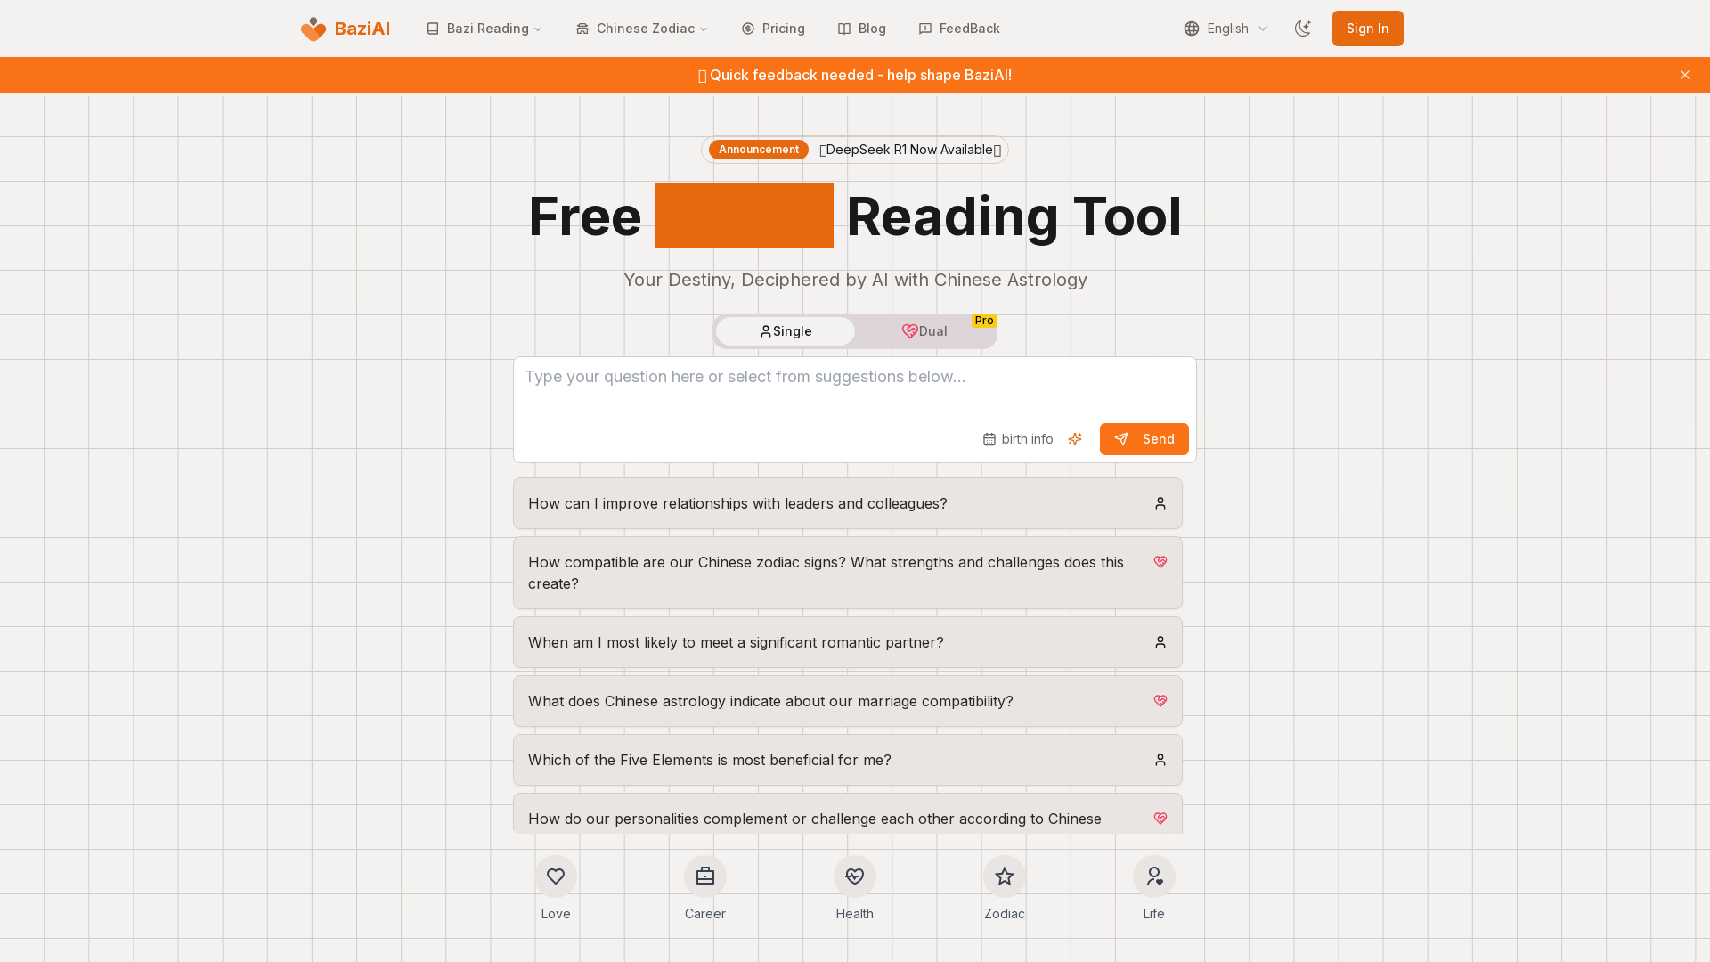
Task: Click the Pro badge on Dual
Action: coord(984,321)
